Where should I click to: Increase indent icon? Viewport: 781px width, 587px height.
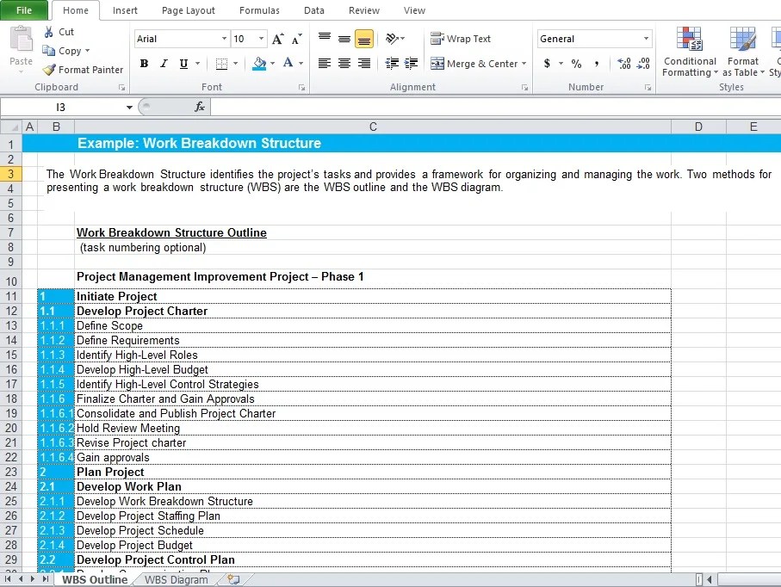[411, 63]
